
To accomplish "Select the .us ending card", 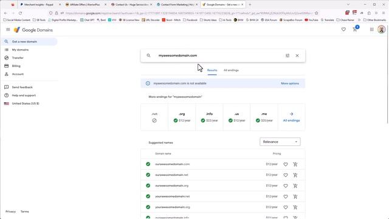I will (236, 117).
